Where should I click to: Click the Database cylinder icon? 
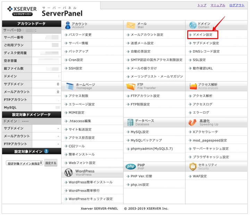pyautogui.click(x=130, y=123)
